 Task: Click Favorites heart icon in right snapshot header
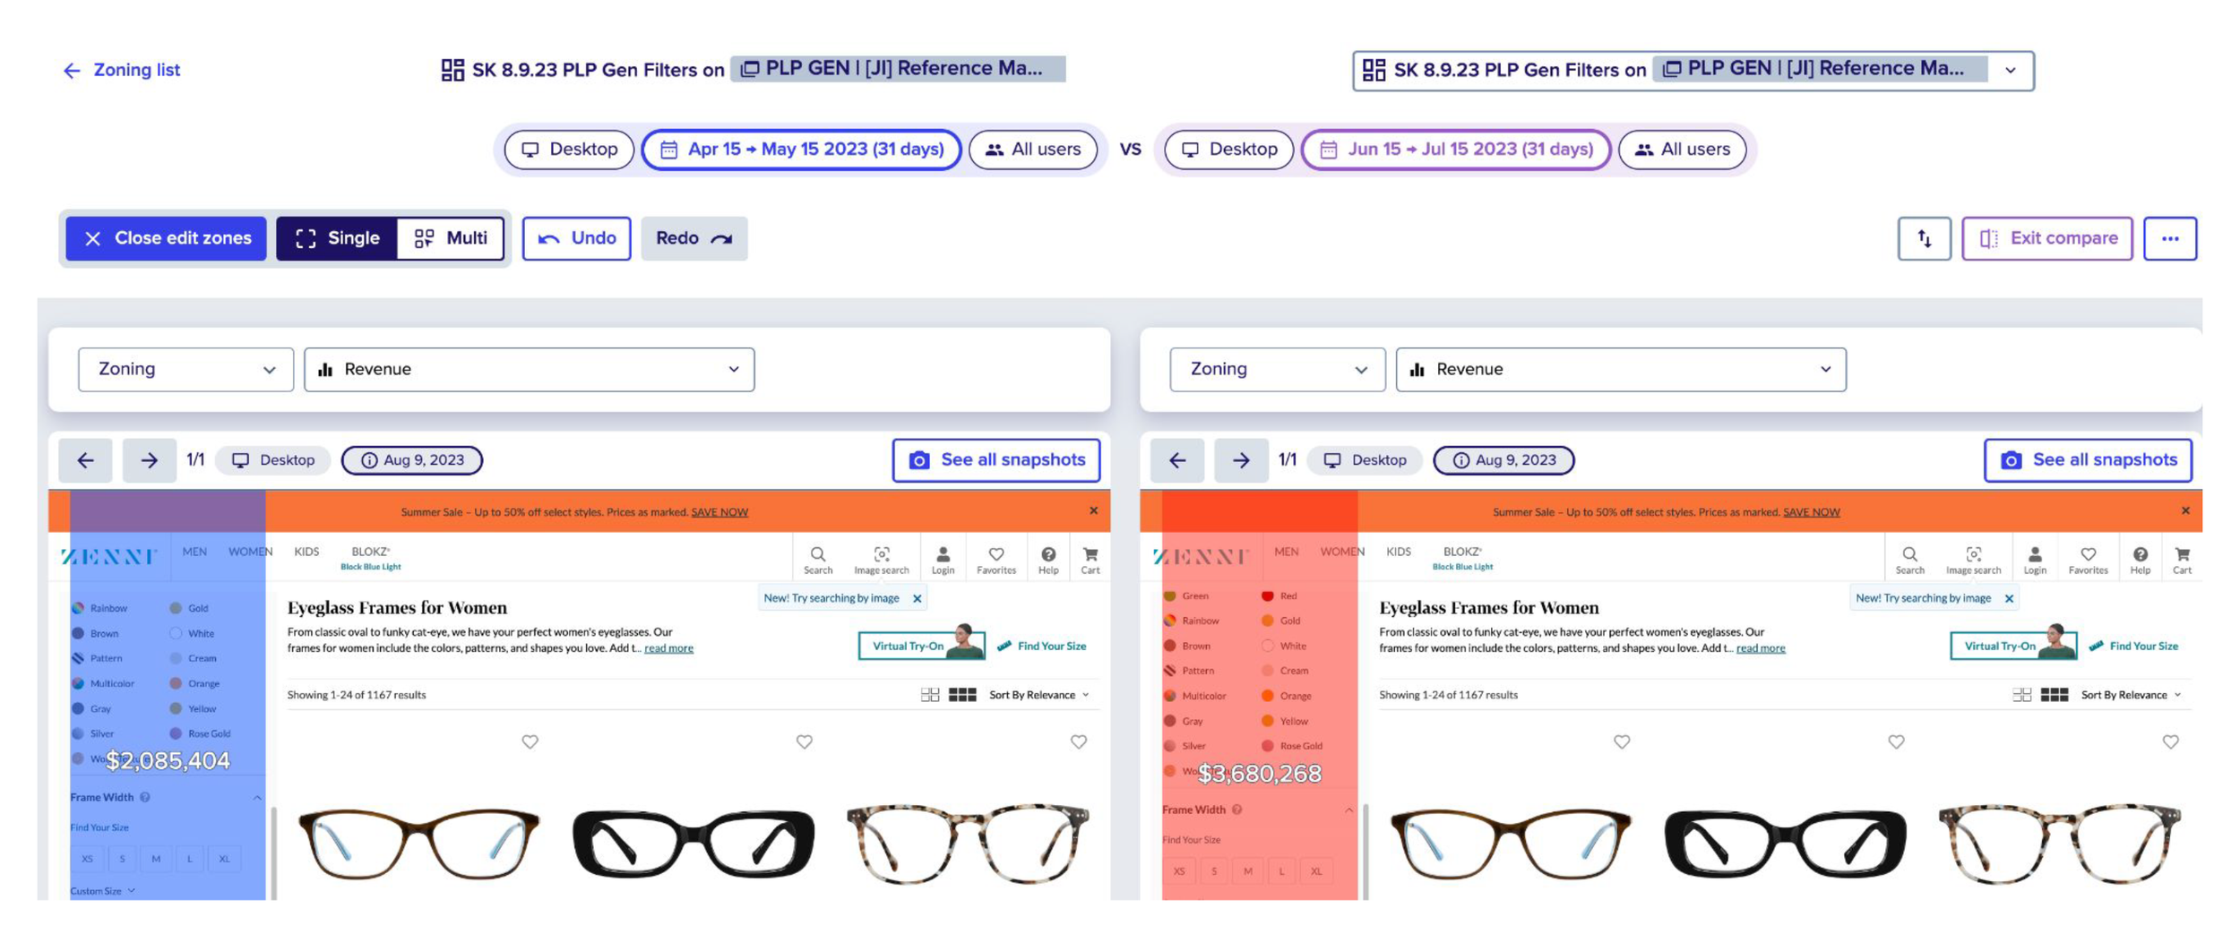pos(2088,560)
